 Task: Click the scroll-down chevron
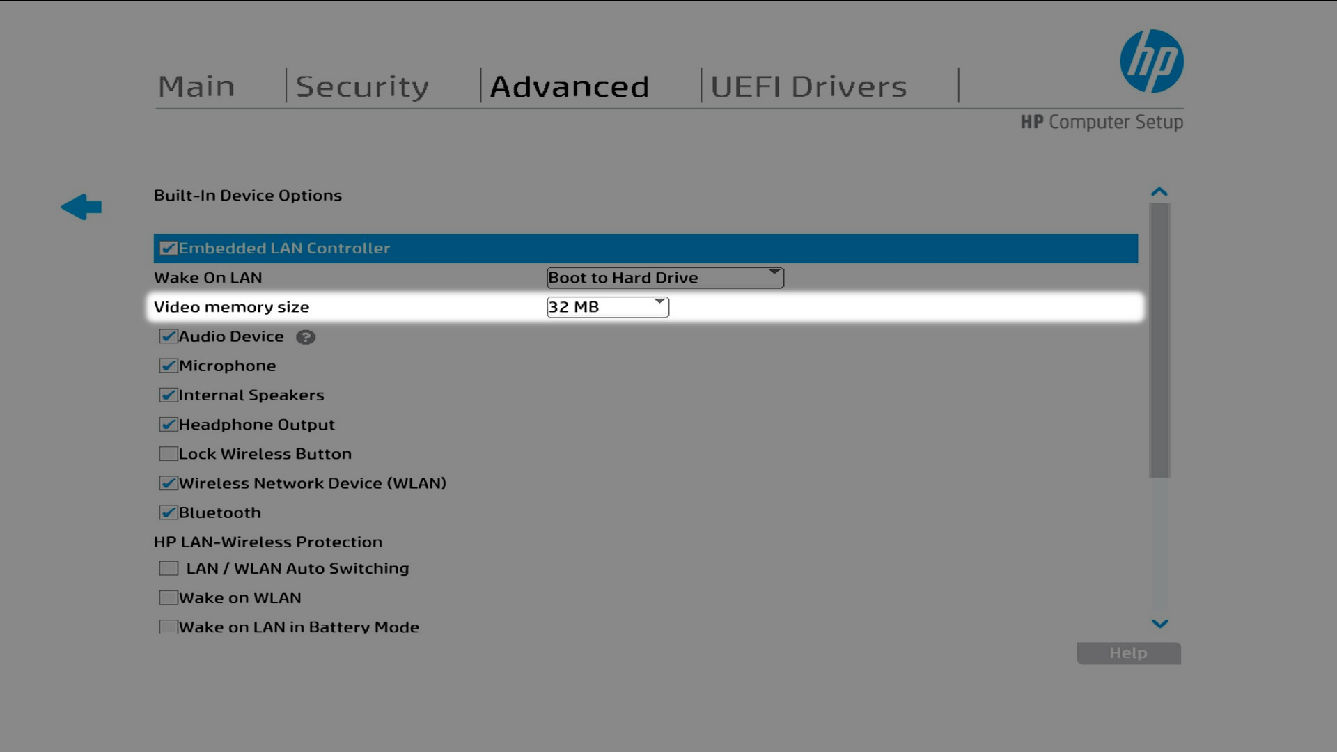pyautogui.click(x=1158, y=624)
